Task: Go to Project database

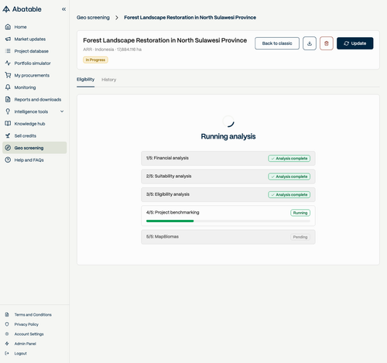Action: [35, 51]
